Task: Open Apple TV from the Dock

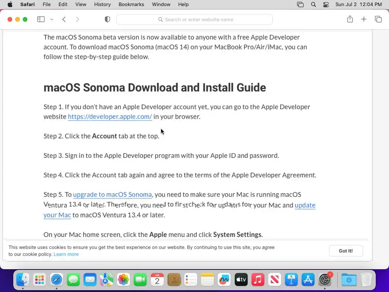Action: point(241,280)
